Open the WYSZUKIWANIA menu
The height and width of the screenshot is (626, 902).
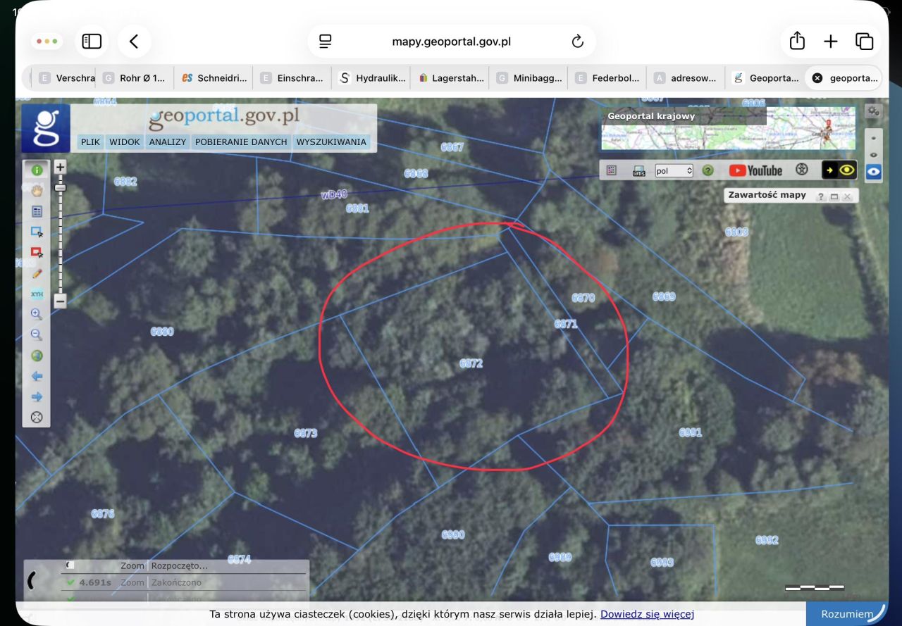[x=331, y=142]
